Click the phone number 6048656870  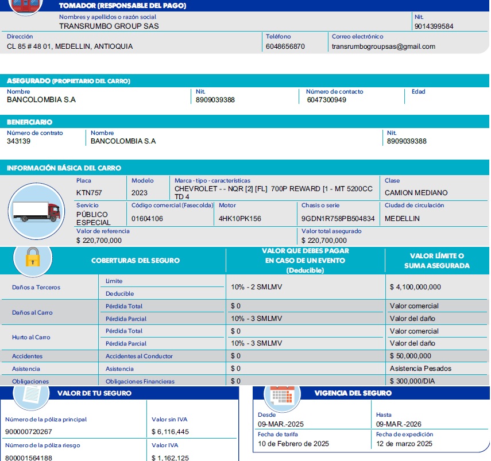coord(285,47)
